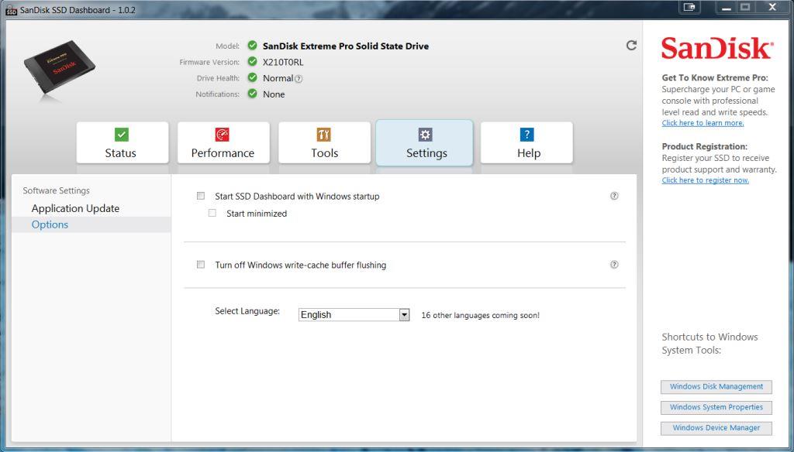This screenshot has height=452, width=794.
Task: Open Windows Disk Management shortcut
Action: click(716, 387)
